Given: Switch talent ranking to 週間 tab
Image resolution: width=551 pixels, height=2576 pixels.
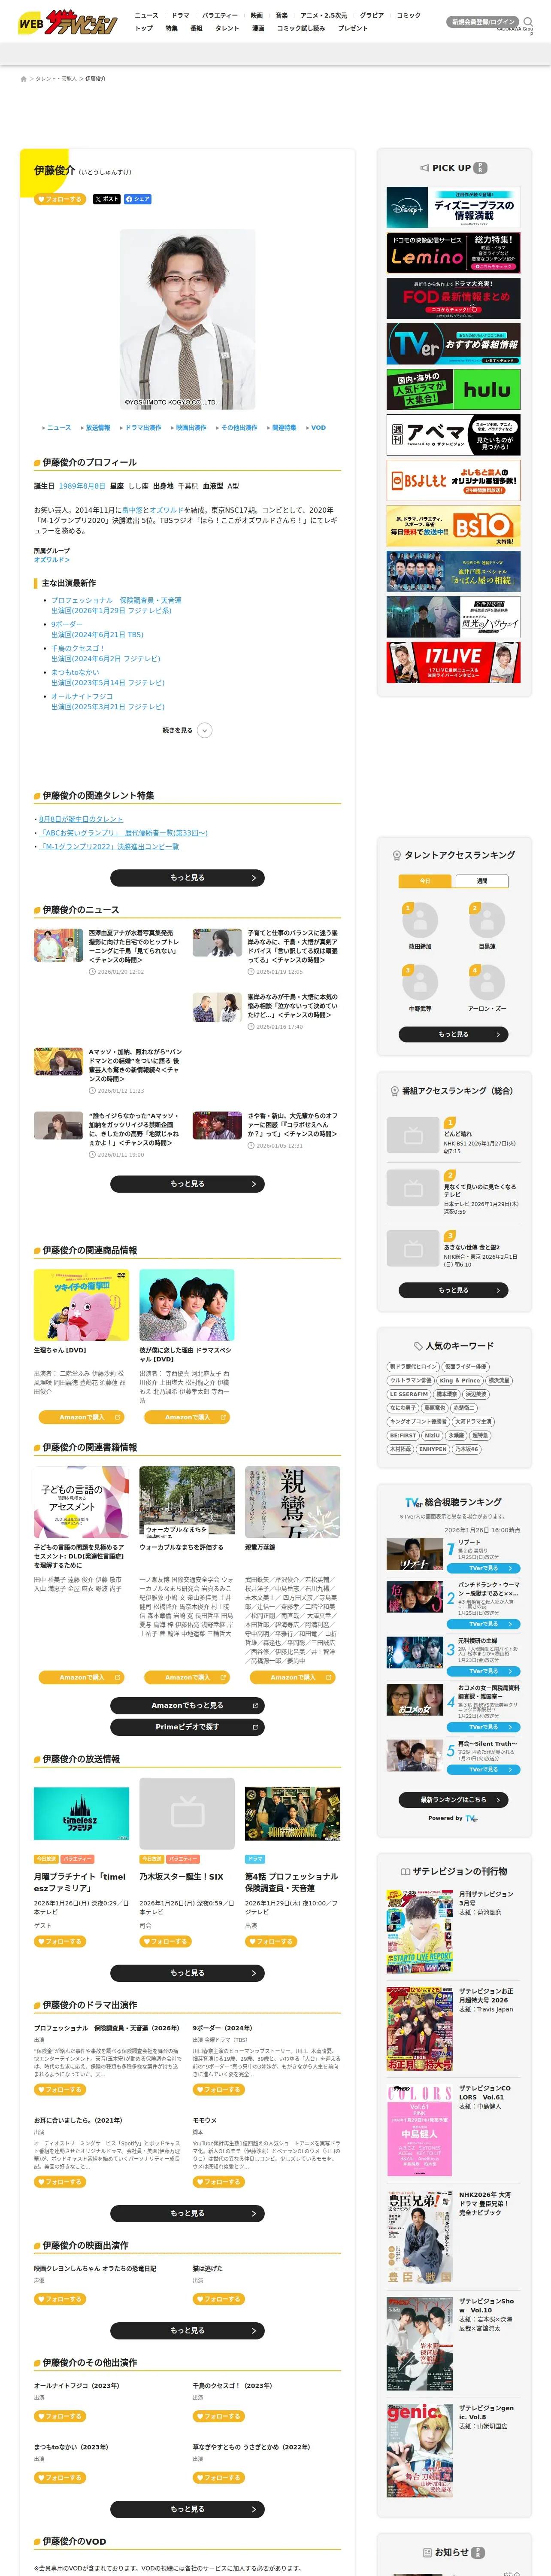Looking at the screenshot, I should [482, 881].
